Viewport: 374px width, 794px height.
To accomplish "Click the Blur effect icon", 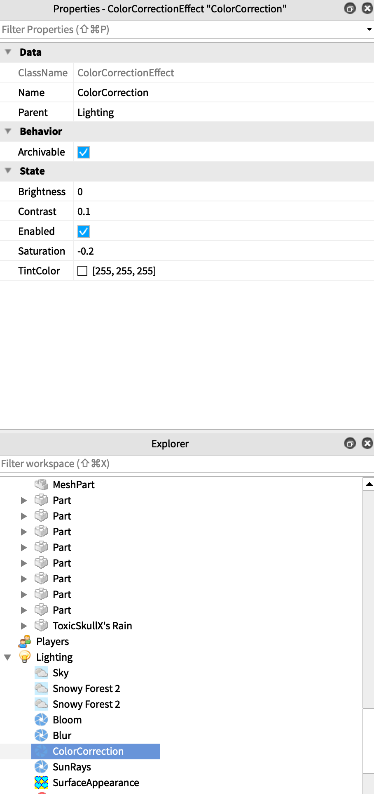I will [41, 735].
